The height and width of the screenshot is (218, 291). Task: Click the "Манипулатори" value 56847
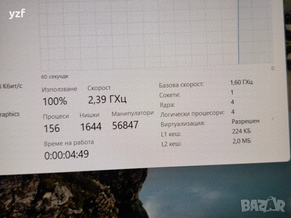click(125, 125)
